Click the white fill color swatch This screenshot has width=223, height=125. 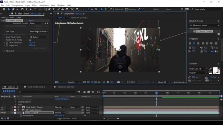[x=215, y=69]
